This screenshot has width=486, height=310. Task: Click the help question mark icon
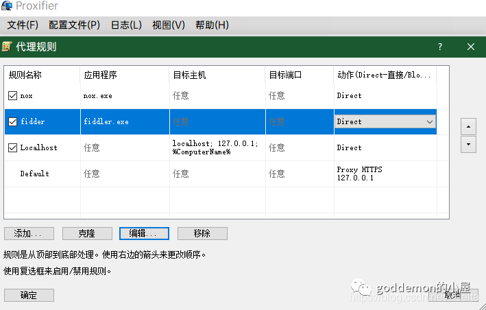(440, 47)
